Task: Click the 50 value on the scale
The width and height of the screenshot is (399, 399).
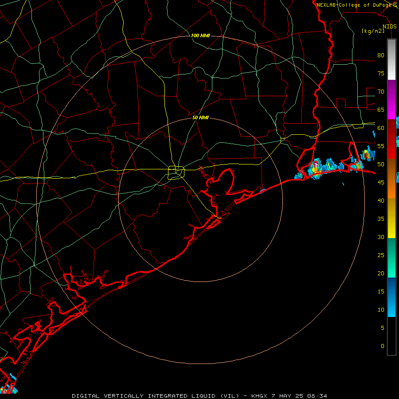Action: (381, 164)
